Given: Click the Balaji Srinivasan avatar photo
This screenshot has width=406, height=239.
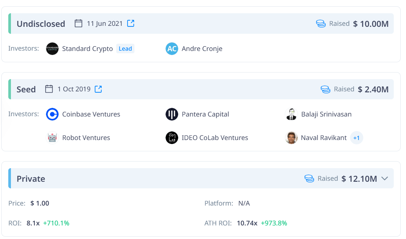Looking at the screenshot, I should [x=291, y=114].
